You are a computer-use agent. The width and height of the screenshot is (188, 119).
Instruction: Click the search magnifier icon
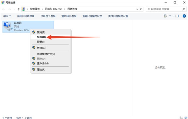point(183,9)
